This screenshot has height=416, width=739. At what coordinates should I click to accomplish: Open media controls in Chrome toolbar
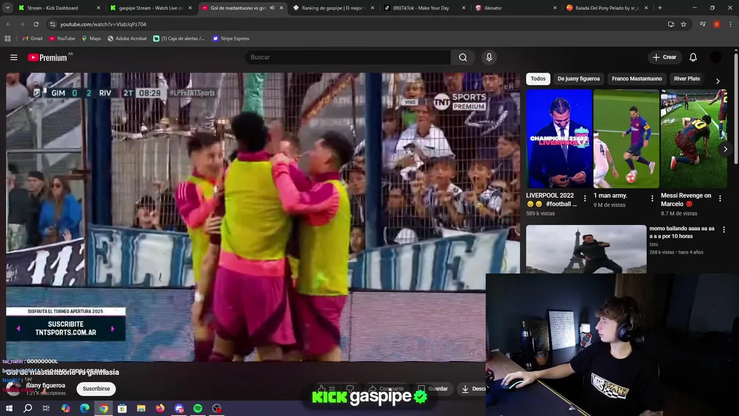pyautogui.click(x=703, y=24)
